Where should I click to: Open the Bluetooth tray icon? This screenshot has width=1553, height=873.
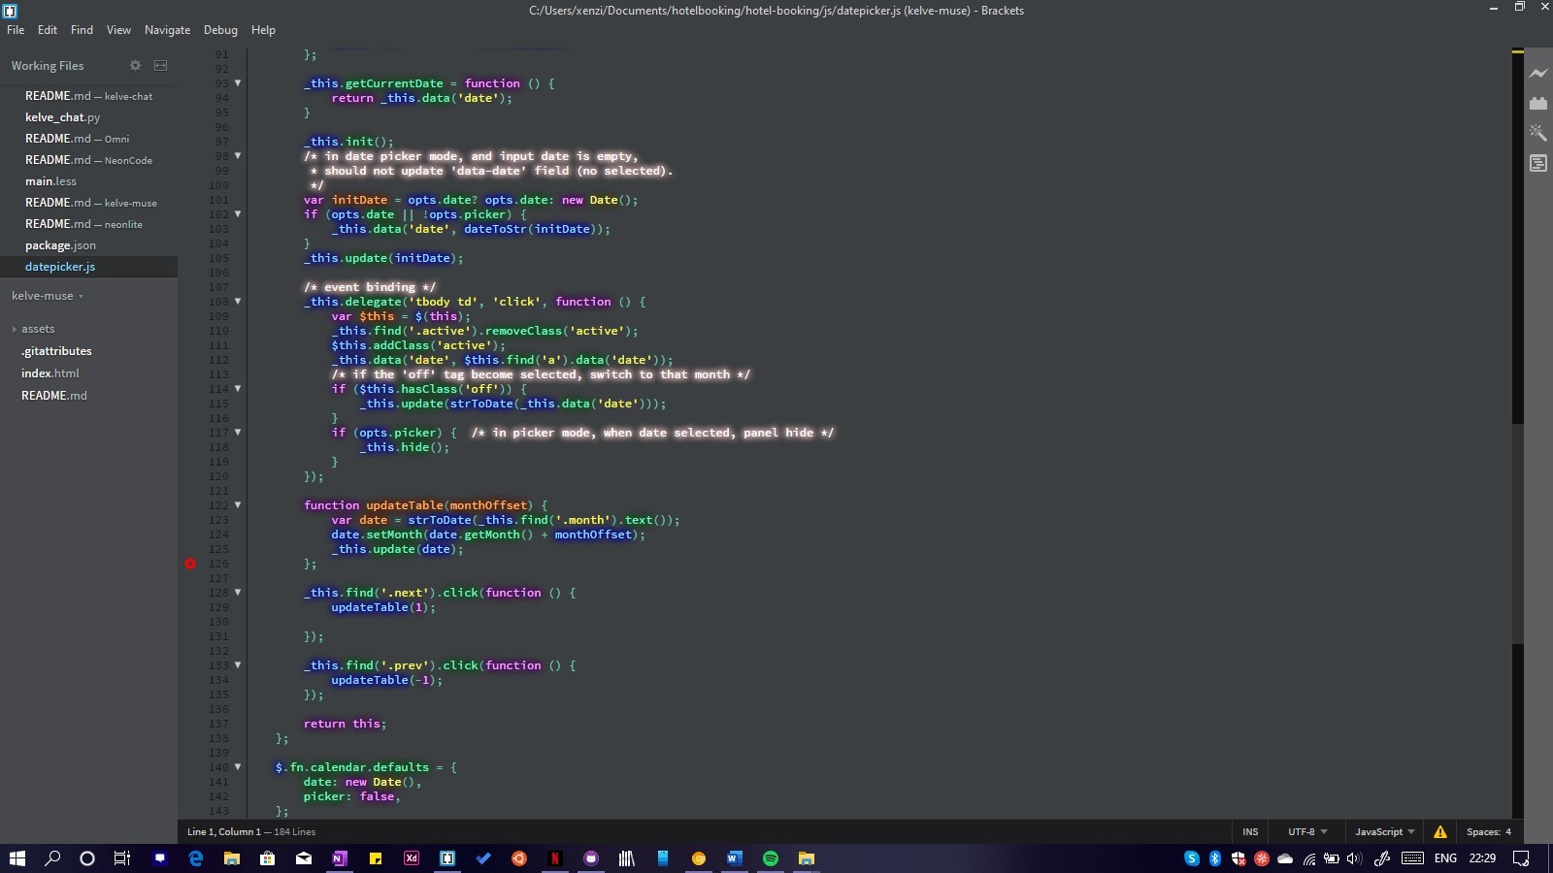click(1215, 858)
